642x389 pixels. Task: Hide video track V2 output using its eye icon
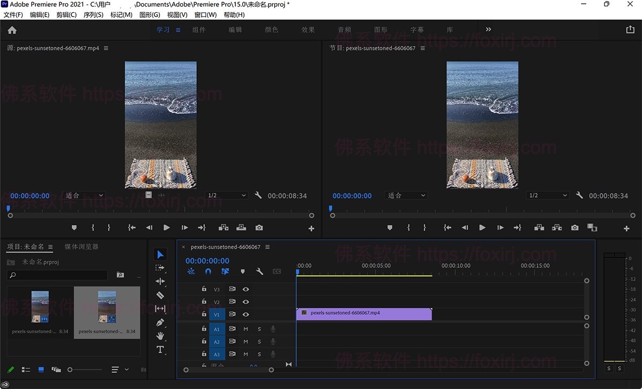click(x=246, y=301)
